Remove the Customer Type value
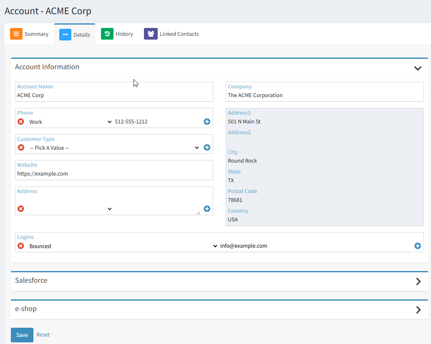Image resolution: width=431 pixels, height=344 pixels. (x=21, y=148)
